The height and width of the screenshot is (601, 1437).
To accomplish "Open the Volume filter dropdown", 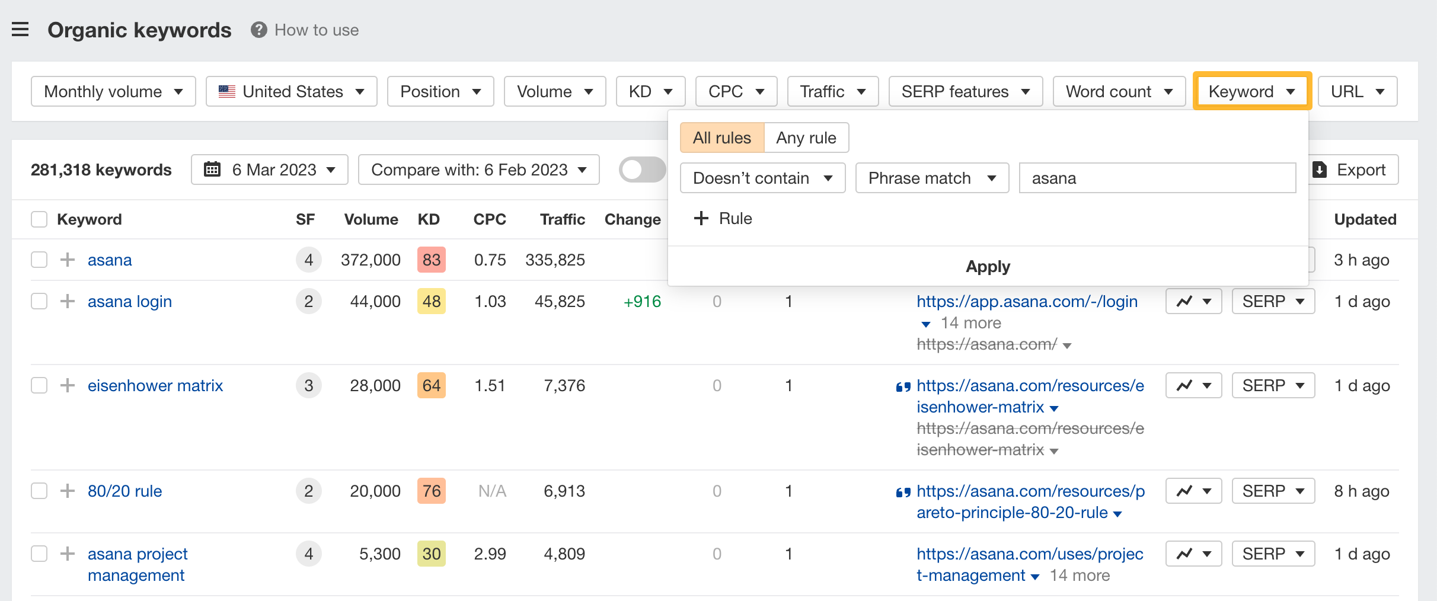I will coord(555,91).
